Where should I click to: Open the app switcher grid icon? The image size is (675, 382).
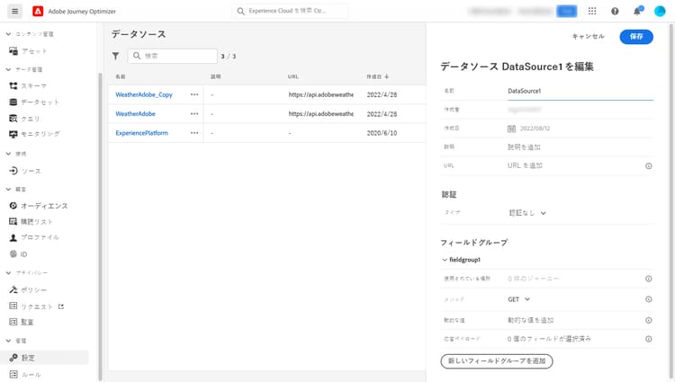pyautogui.click(x=592, y=11)
